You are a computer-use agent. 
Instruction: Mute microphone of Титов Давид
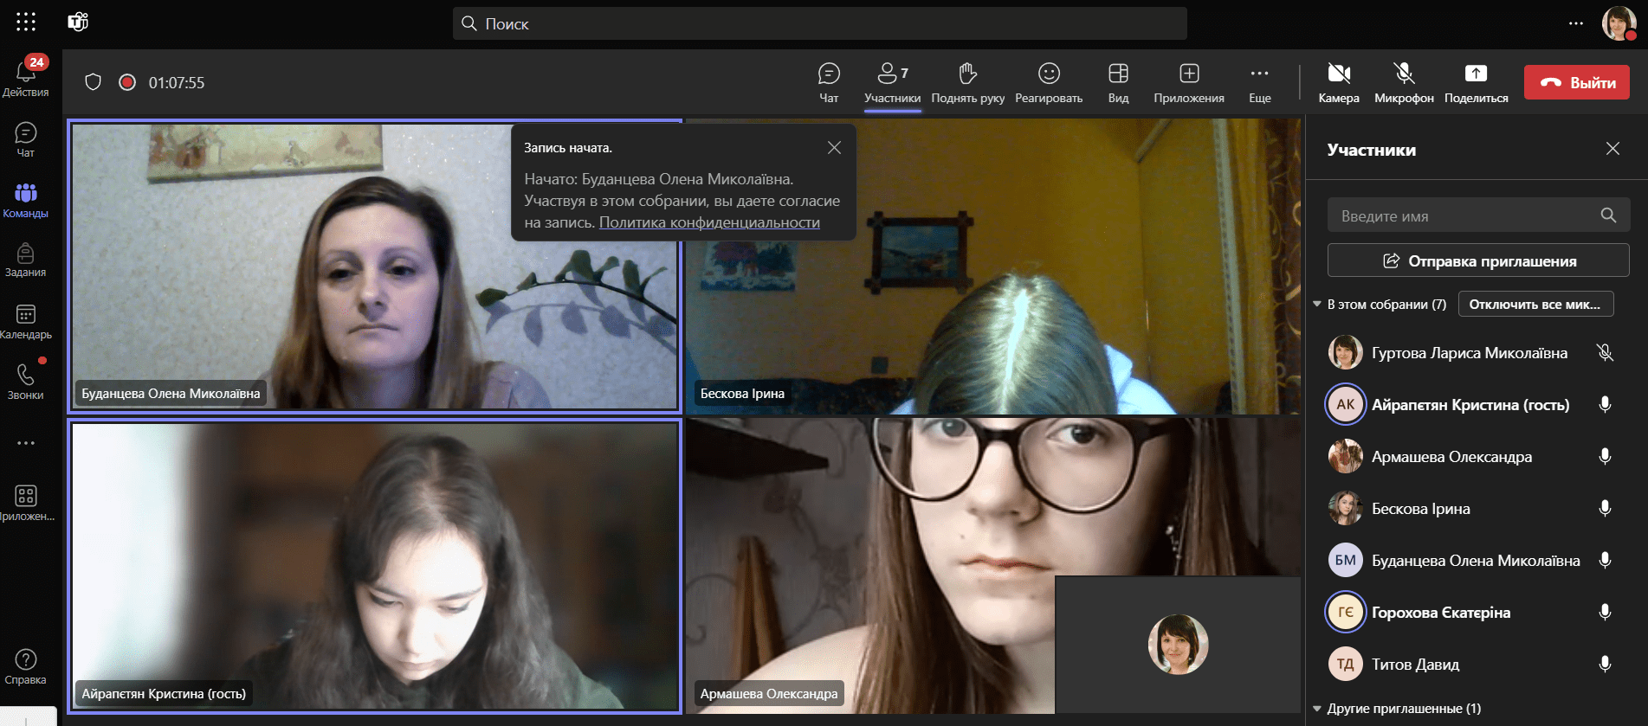(x=1605, y=665)
